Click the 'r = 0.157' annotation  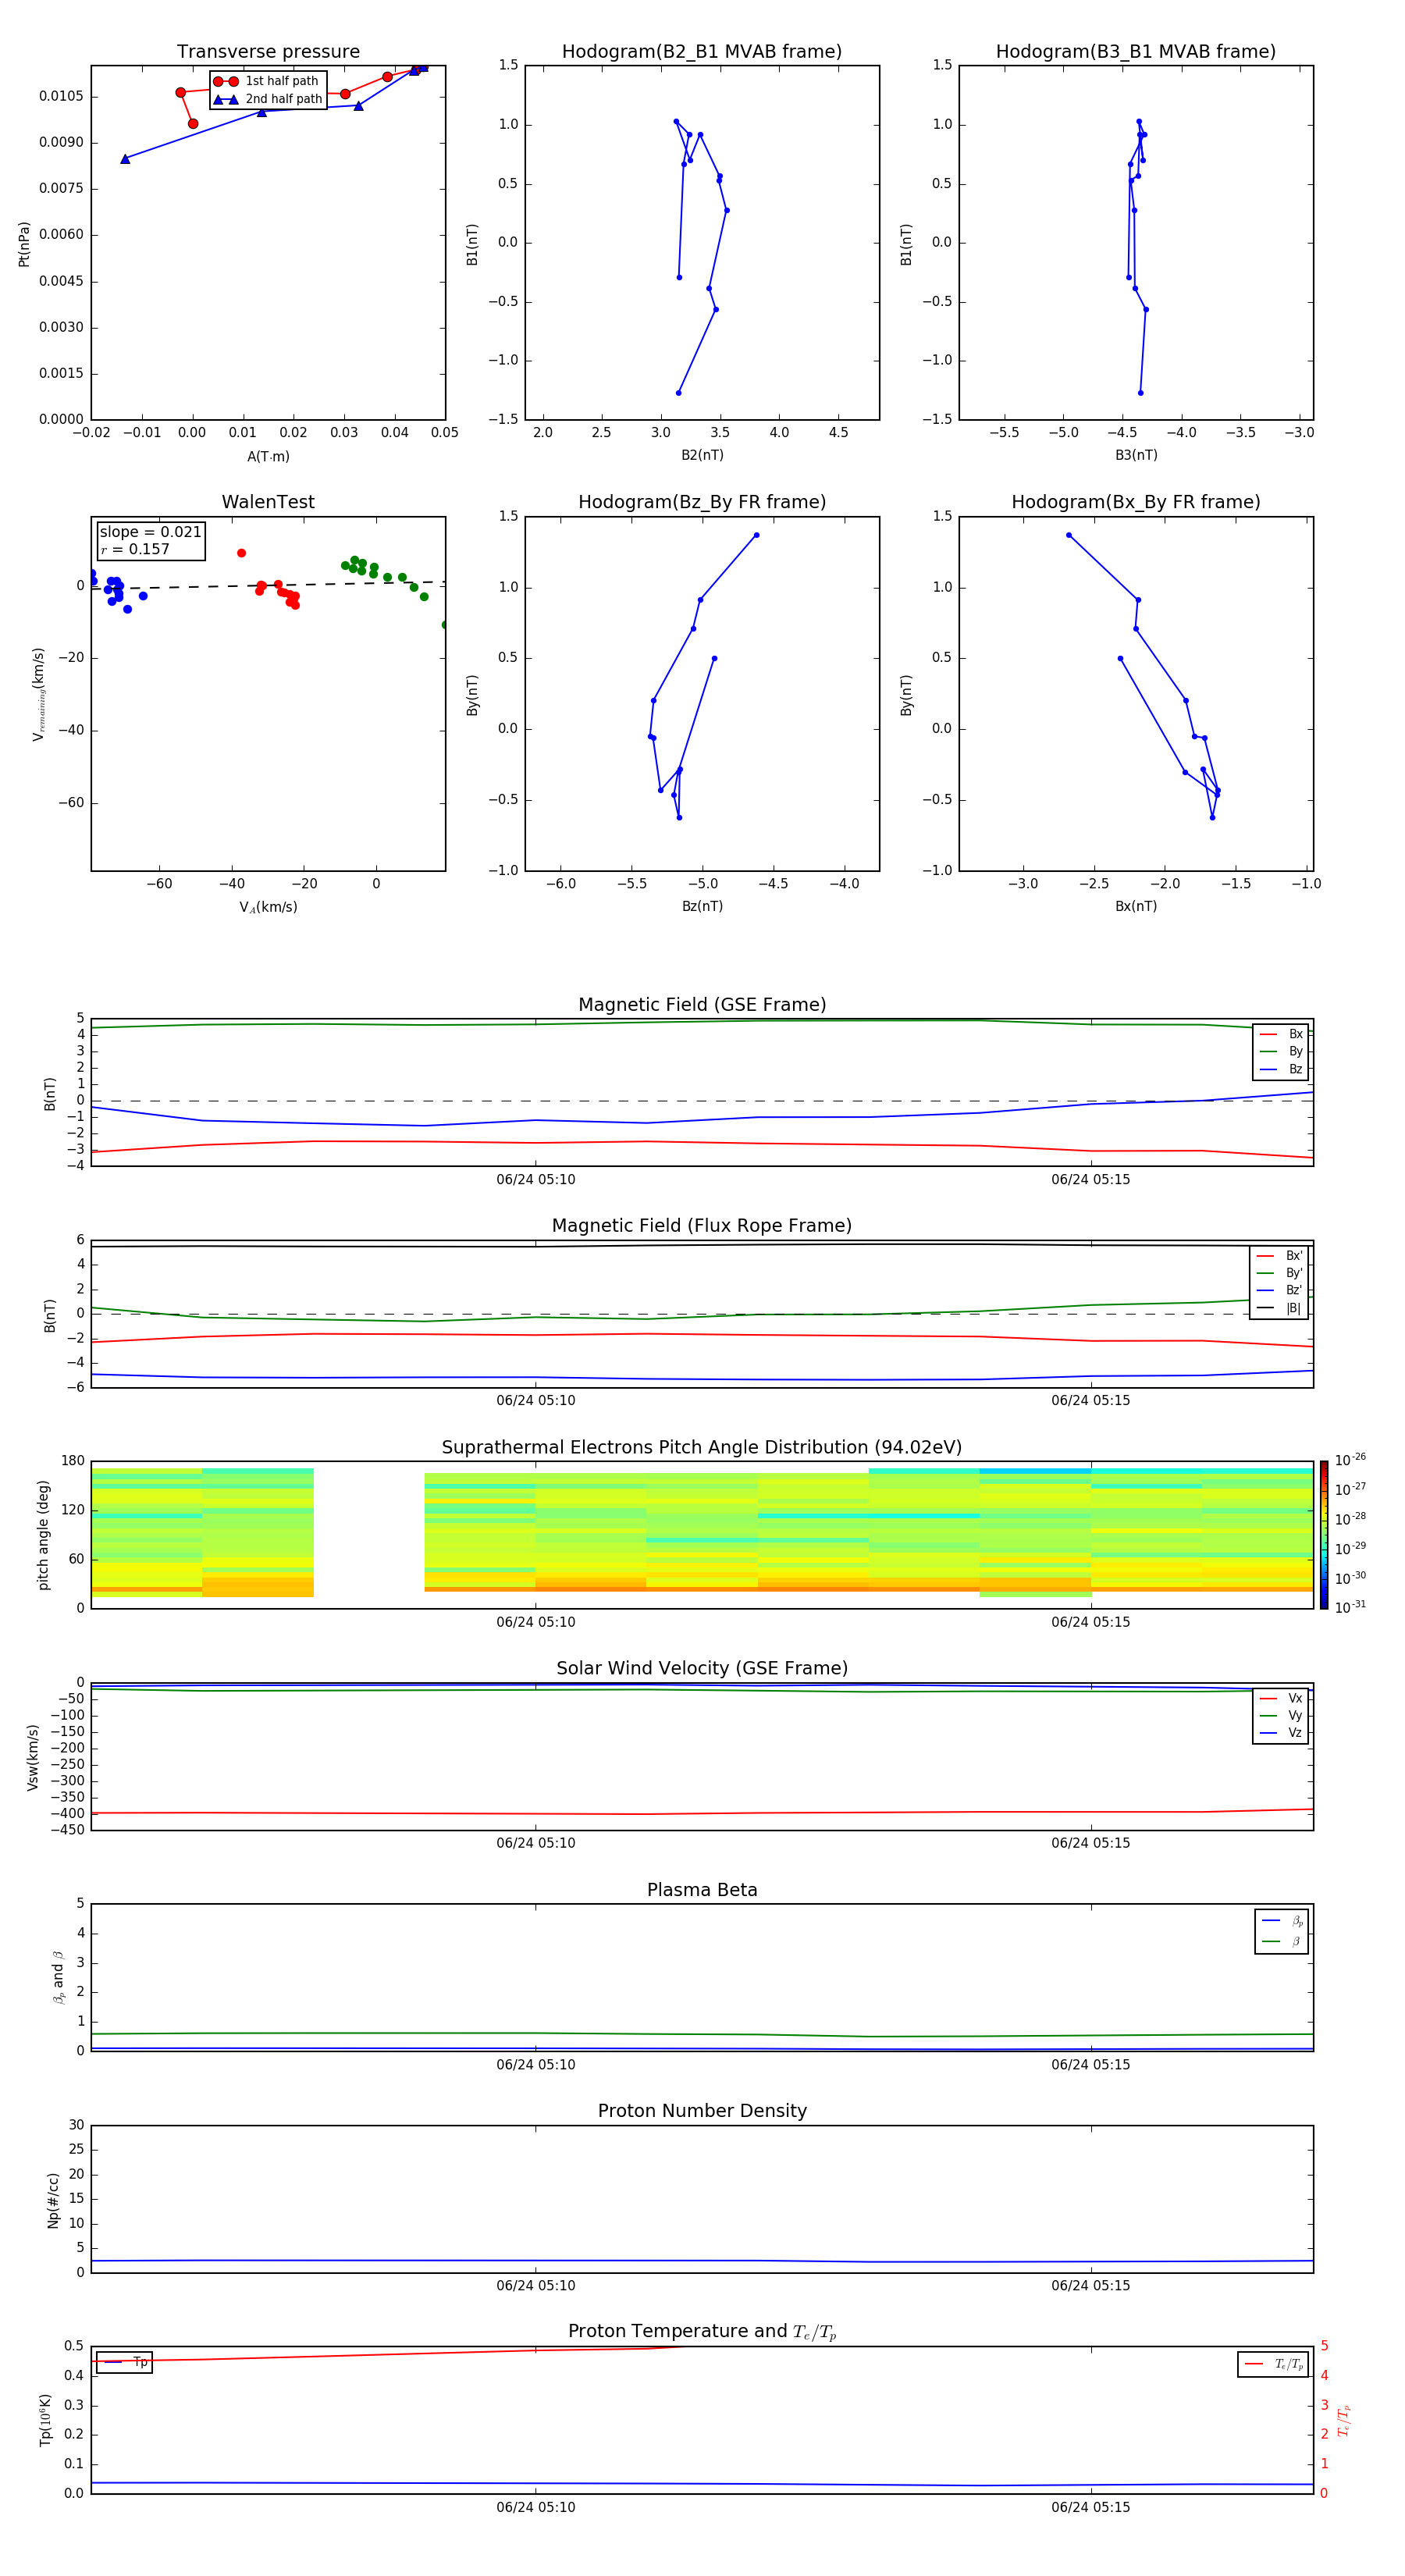click(135, 549)
